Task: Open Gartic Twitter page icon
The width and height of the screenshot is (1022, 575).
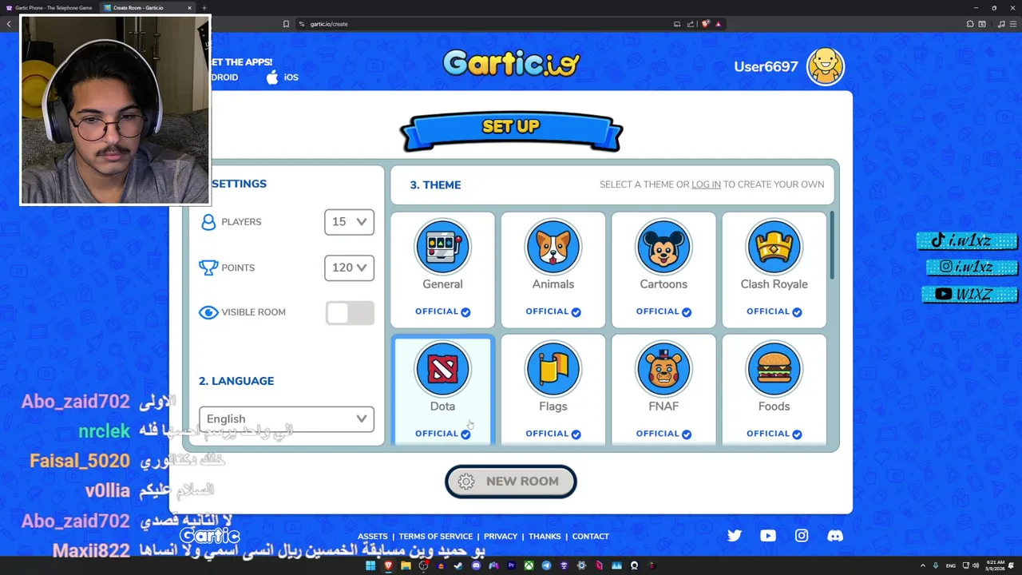Action: coord(735,536)
